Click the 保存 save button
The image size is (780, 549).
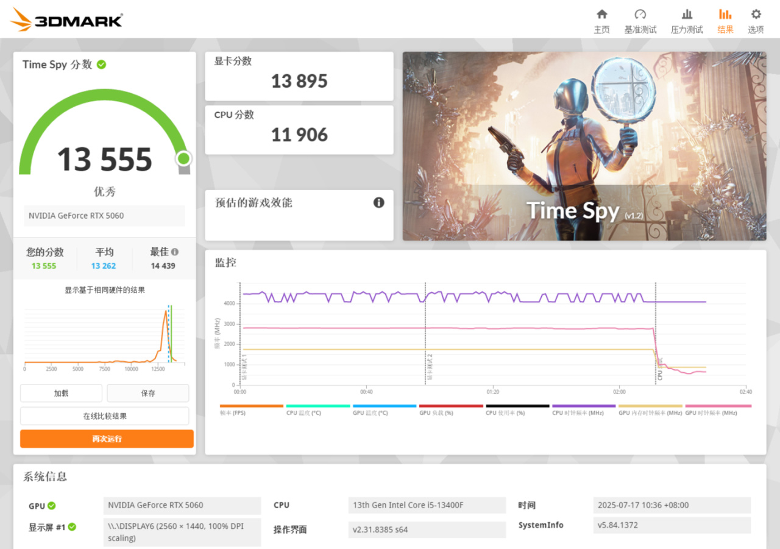pyautogui.click(x=148, y=393)
